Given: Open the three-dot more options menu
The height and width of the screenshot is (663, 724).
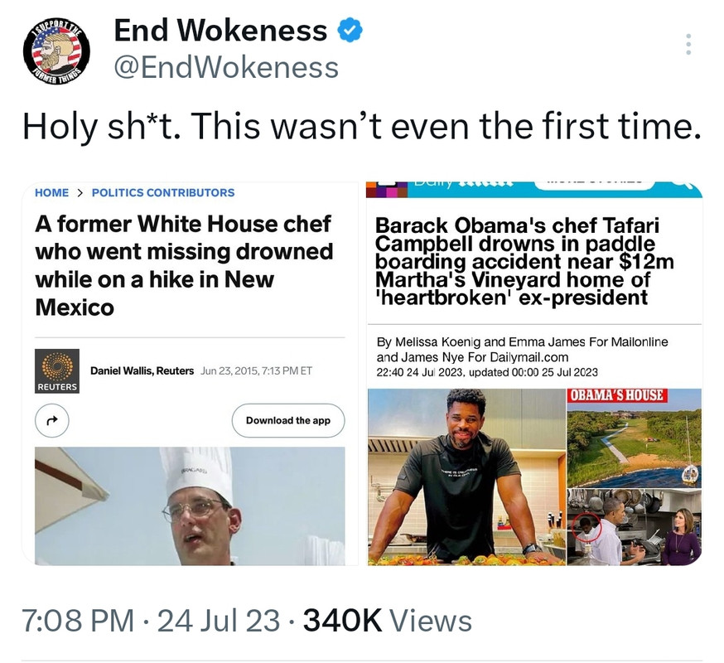Looking at the screenshot, I should click(688, 45).
